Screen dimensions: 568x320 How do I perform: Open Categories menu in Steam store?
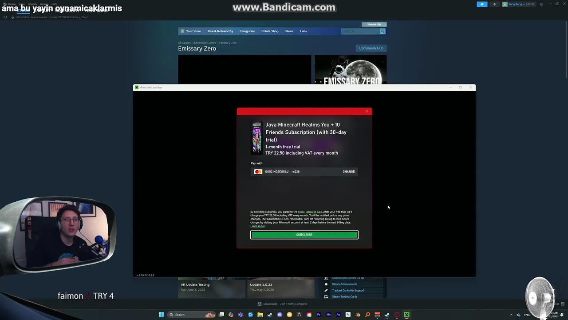(247, 31)
